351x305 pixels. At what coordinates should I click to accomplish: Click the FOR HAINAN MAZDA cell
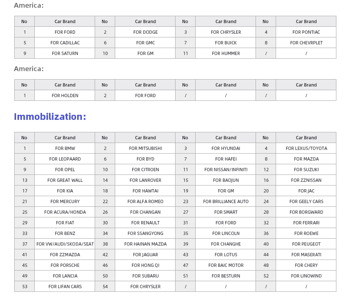point(145,244)
